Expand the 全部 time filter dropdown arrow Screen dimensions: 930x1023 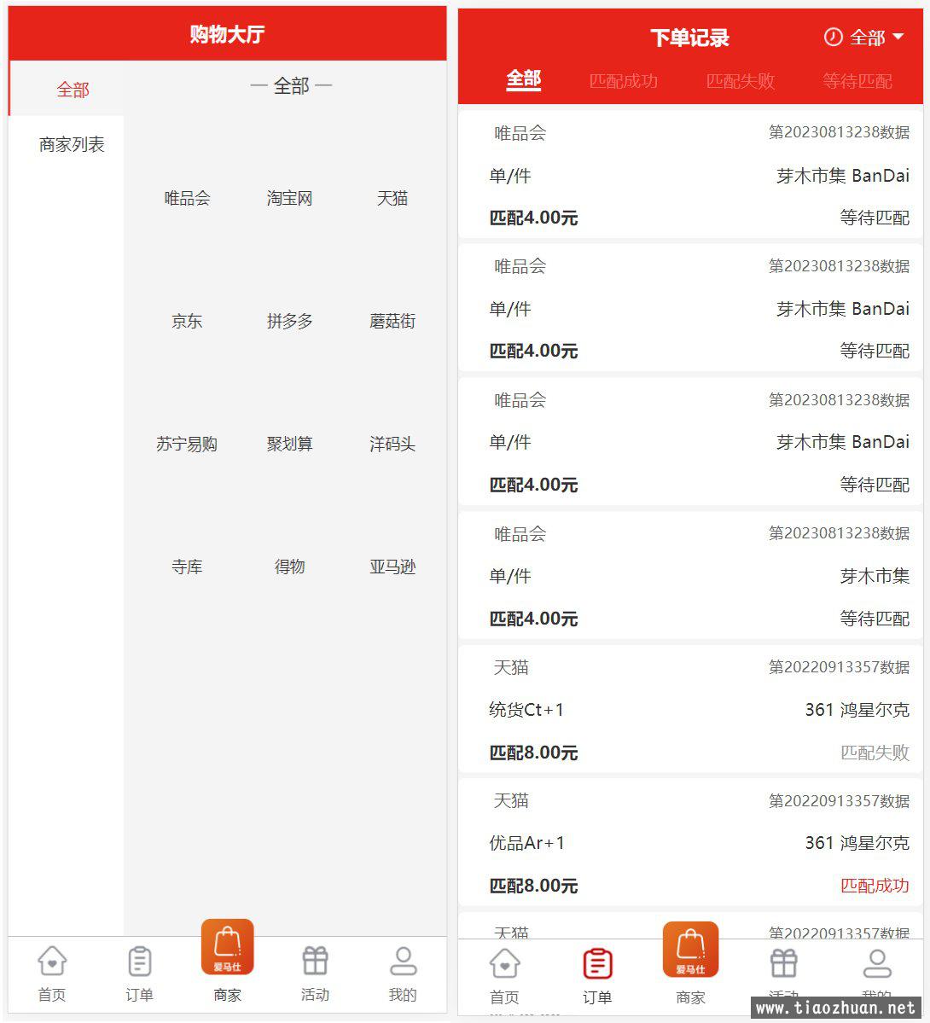898,37
